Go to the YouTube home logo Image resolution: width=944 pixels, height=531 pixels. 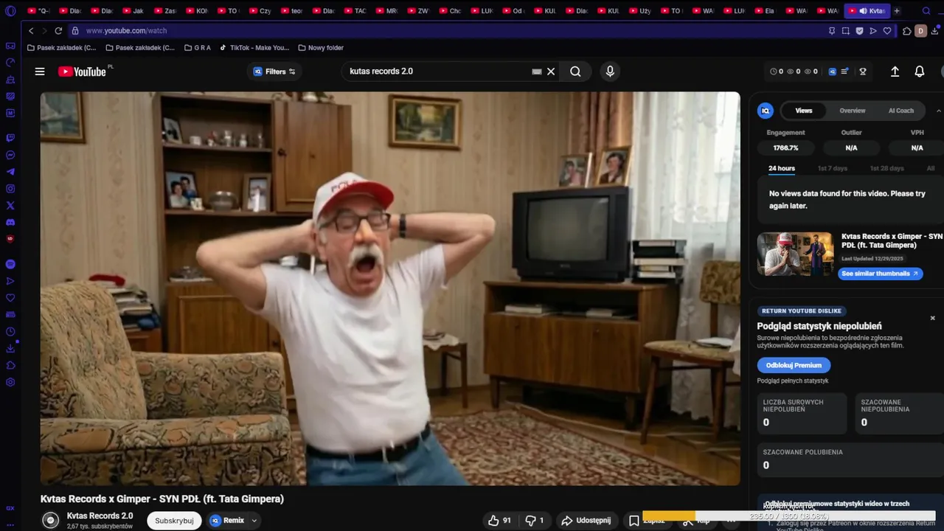coord(82,72)
